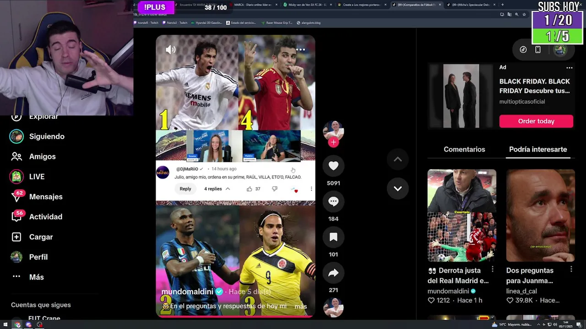Switch to the Create a Los mejores porteros tab

[362, 5]
